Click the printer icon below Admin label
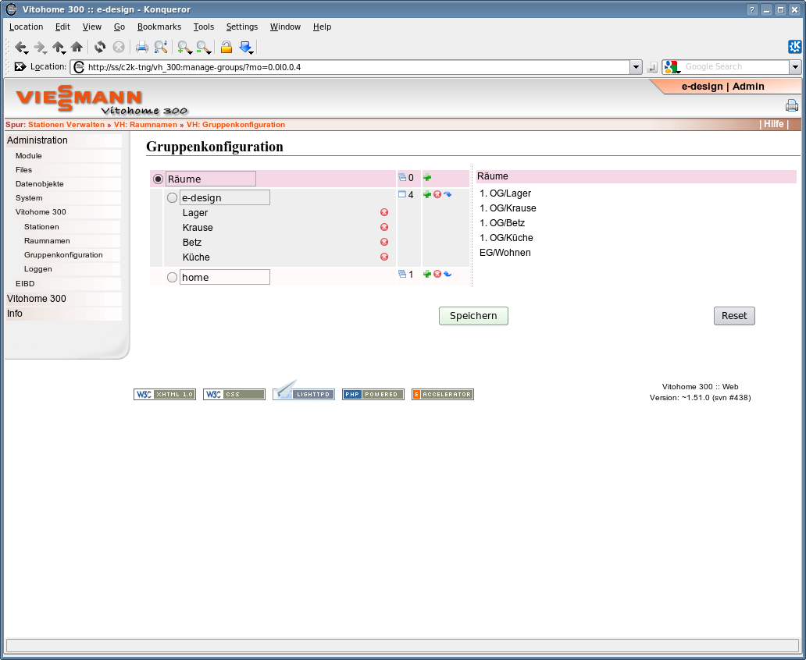806x660 pixels. 792,105
